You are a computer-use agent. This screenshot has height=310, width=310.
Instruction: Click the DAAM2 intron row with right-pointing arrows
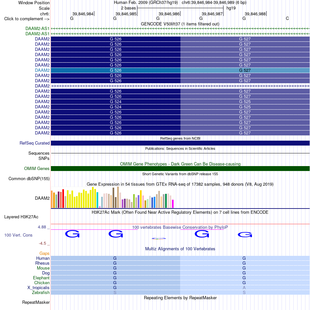pyautogui.click(x=180, y=86)
